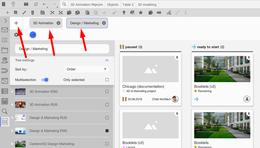Expand the Design & Marketing RUS row

coord(12,118)
